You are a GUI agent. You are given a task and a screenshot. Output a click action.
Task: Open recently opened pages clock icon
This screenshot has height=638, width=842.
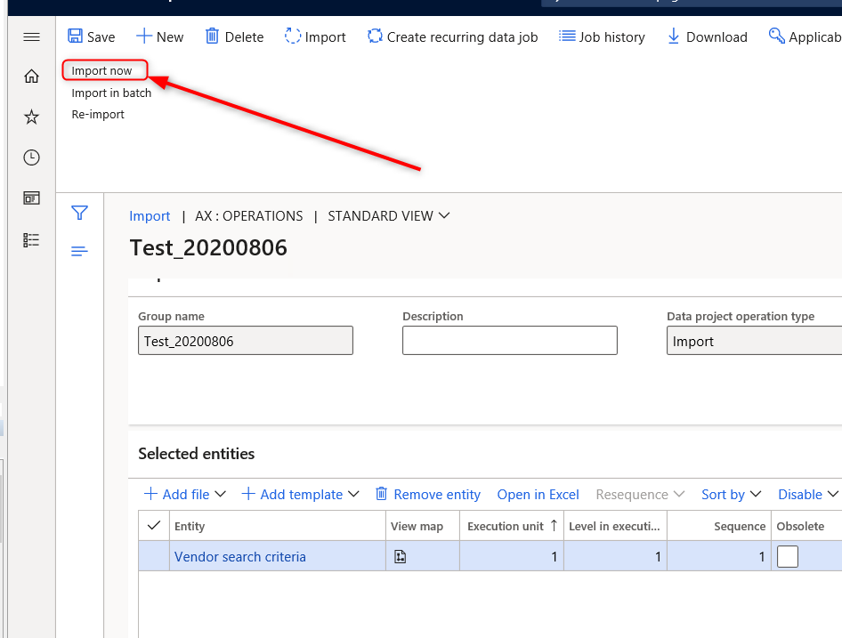click(31, 157)
